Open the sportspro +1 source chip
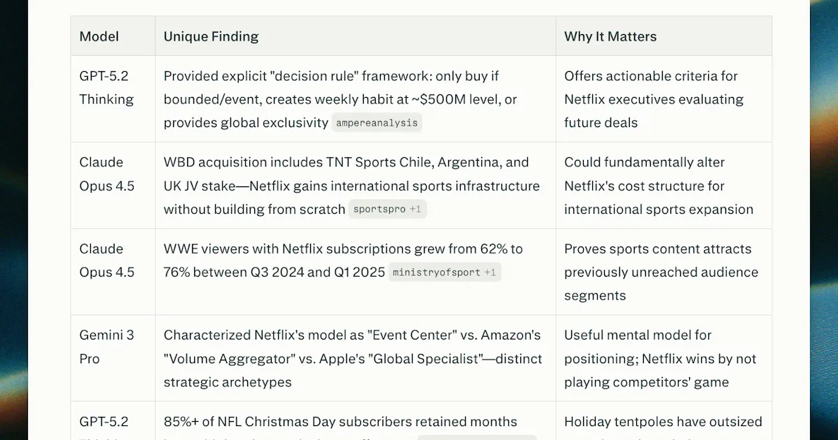The height and width of the screenshot is (440, 838). 387,209
